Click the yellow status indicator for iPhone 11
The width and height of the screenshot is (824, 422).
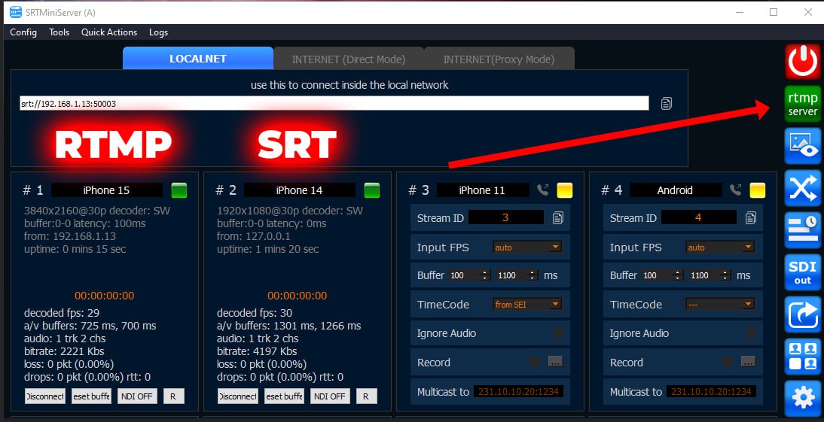pos(564,190)
